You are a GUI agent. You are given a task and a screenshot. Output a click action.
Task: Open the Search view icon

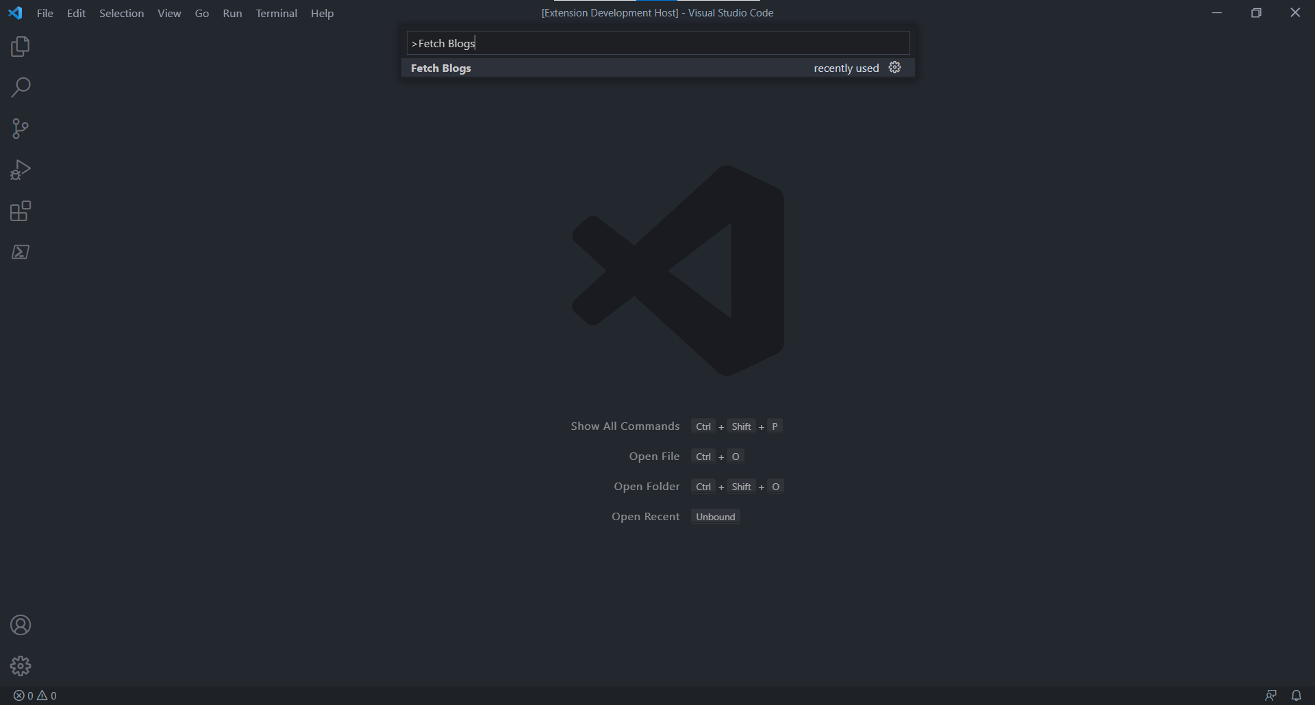21,88
